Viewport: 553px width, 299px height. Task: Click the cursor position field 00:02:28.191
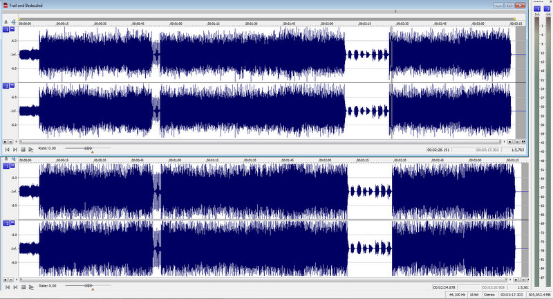click(x=438, y=150)
